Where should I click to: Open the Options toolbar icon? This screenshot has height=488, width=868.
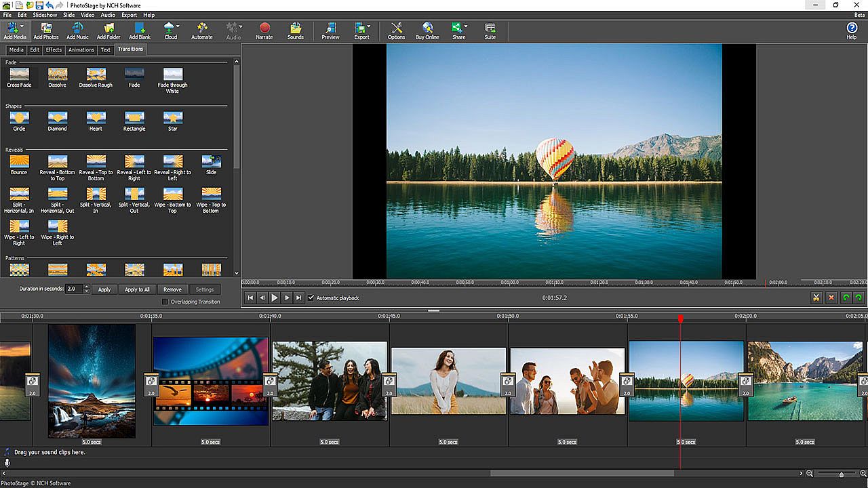click(x=396, y=30)
